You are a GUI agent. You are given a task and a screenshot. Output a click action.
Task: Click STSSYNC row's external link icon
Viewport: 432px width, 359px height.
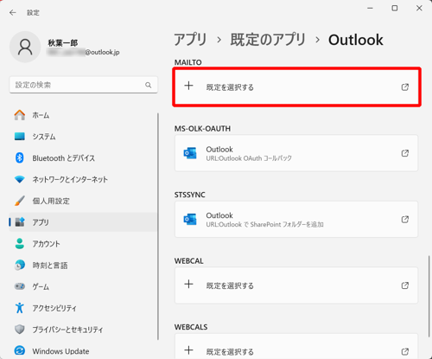pyautogui.click(x=405, y=220)
